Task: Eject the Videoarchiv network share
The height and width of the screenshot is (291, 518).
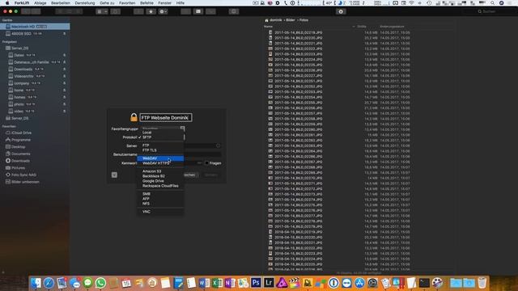Action: tap(65, 76)
